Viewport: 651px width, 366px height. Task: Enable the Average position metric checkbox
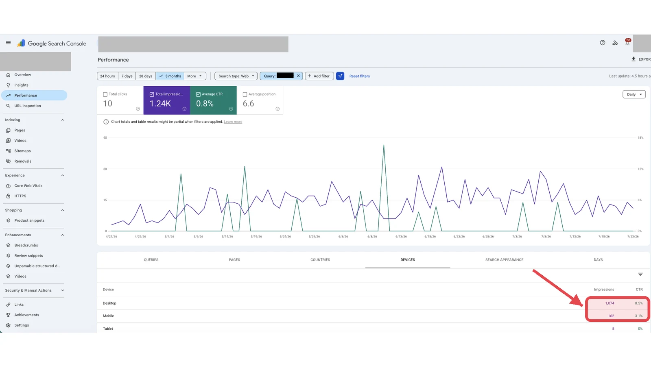pyautogui.click(x=245, y=94)
